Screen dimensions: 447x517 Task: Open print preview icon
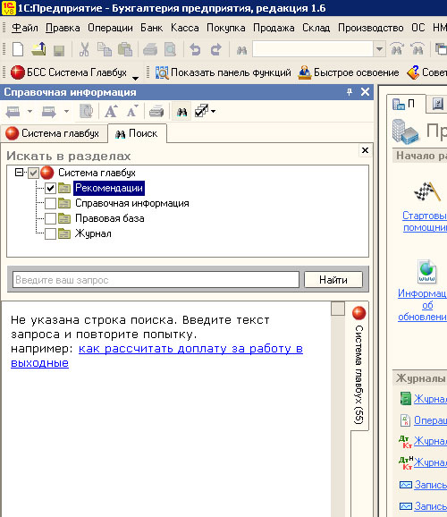tap(170, 49)
